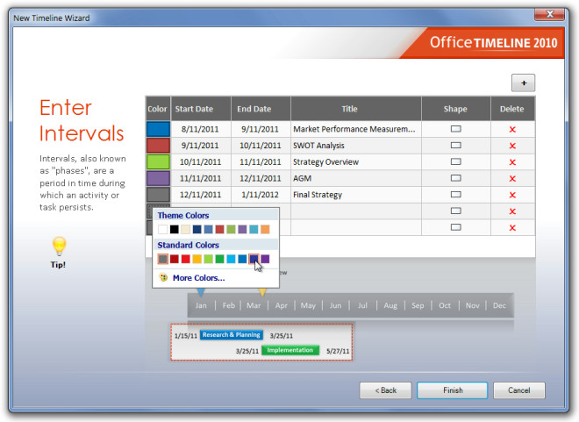Pick the purple standard color swatch
The image size is (579, 422).
tap(265, 259)
